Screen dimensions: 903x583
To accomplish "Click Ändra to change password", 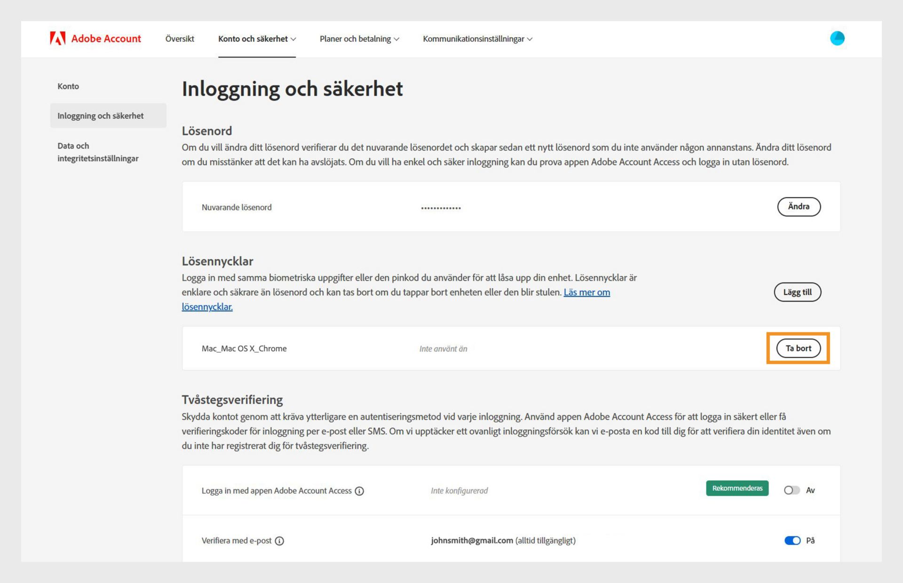I will tap(799, 206).
